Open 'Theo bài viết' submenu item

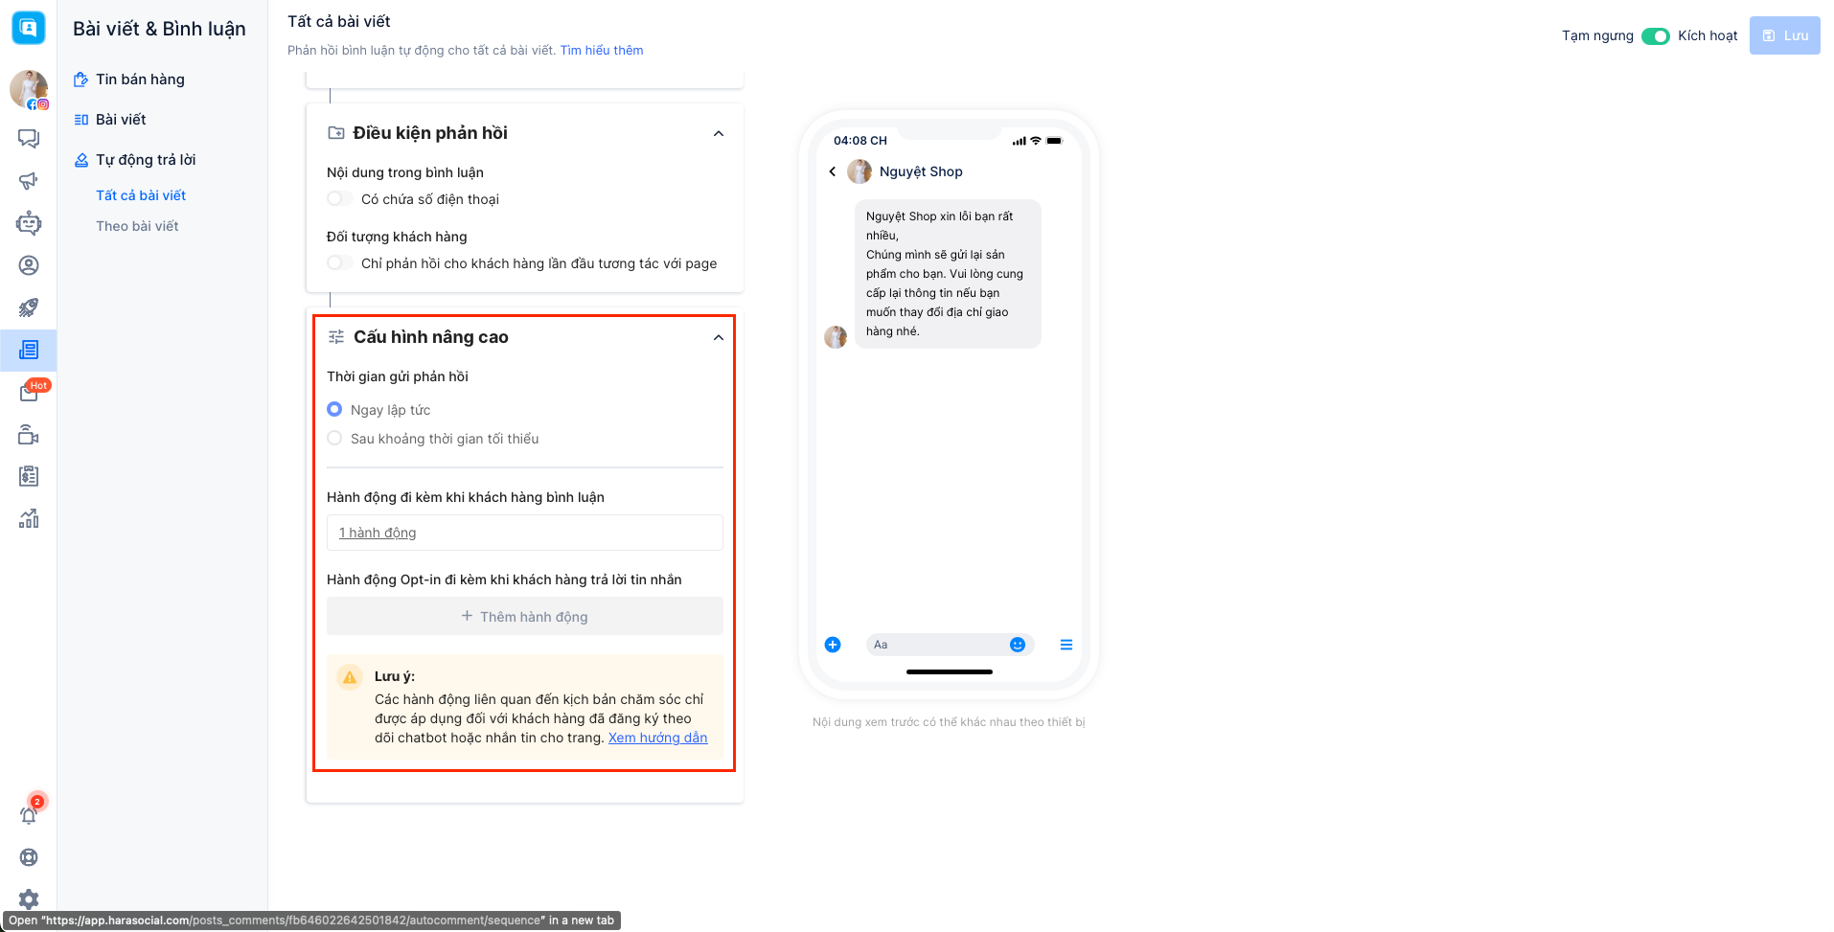(x=137, y=226)
